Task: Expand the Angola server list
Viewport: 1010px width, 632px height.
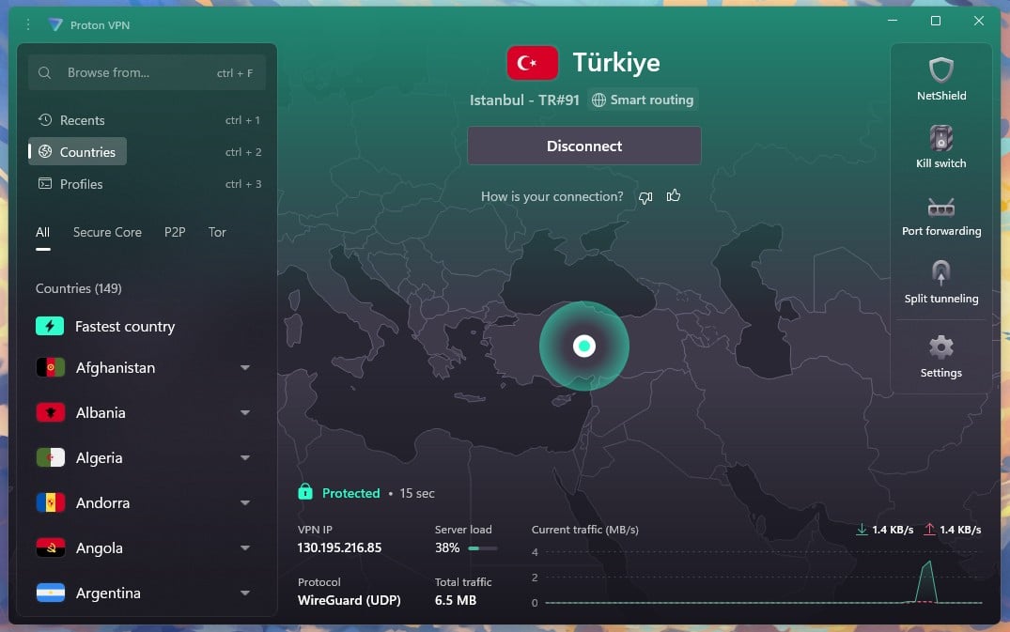Action: (x=245, y=547)
